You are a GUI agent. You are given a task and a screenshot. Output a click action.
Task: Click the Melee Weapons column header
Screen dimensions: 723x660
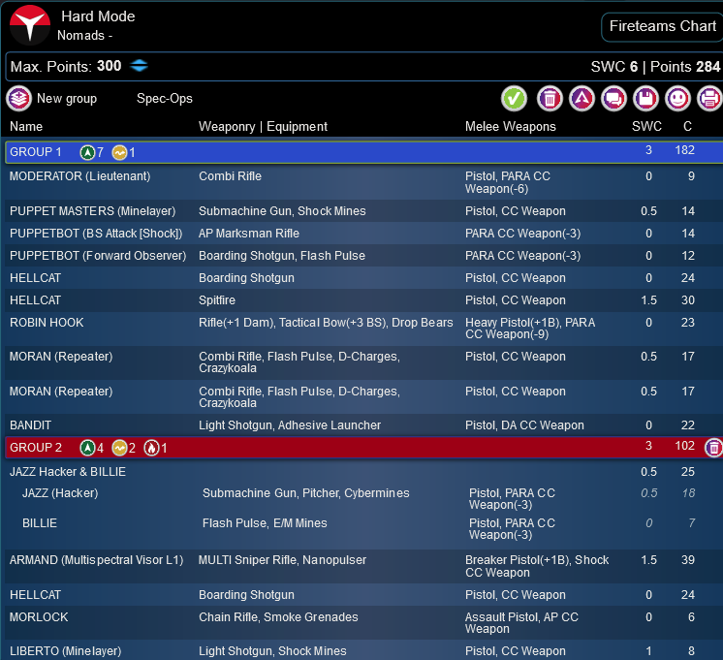[511, 126]
